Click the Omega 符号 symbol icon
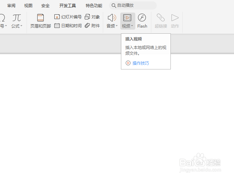Viewport: 234px width, 178px height. point(2,18)
